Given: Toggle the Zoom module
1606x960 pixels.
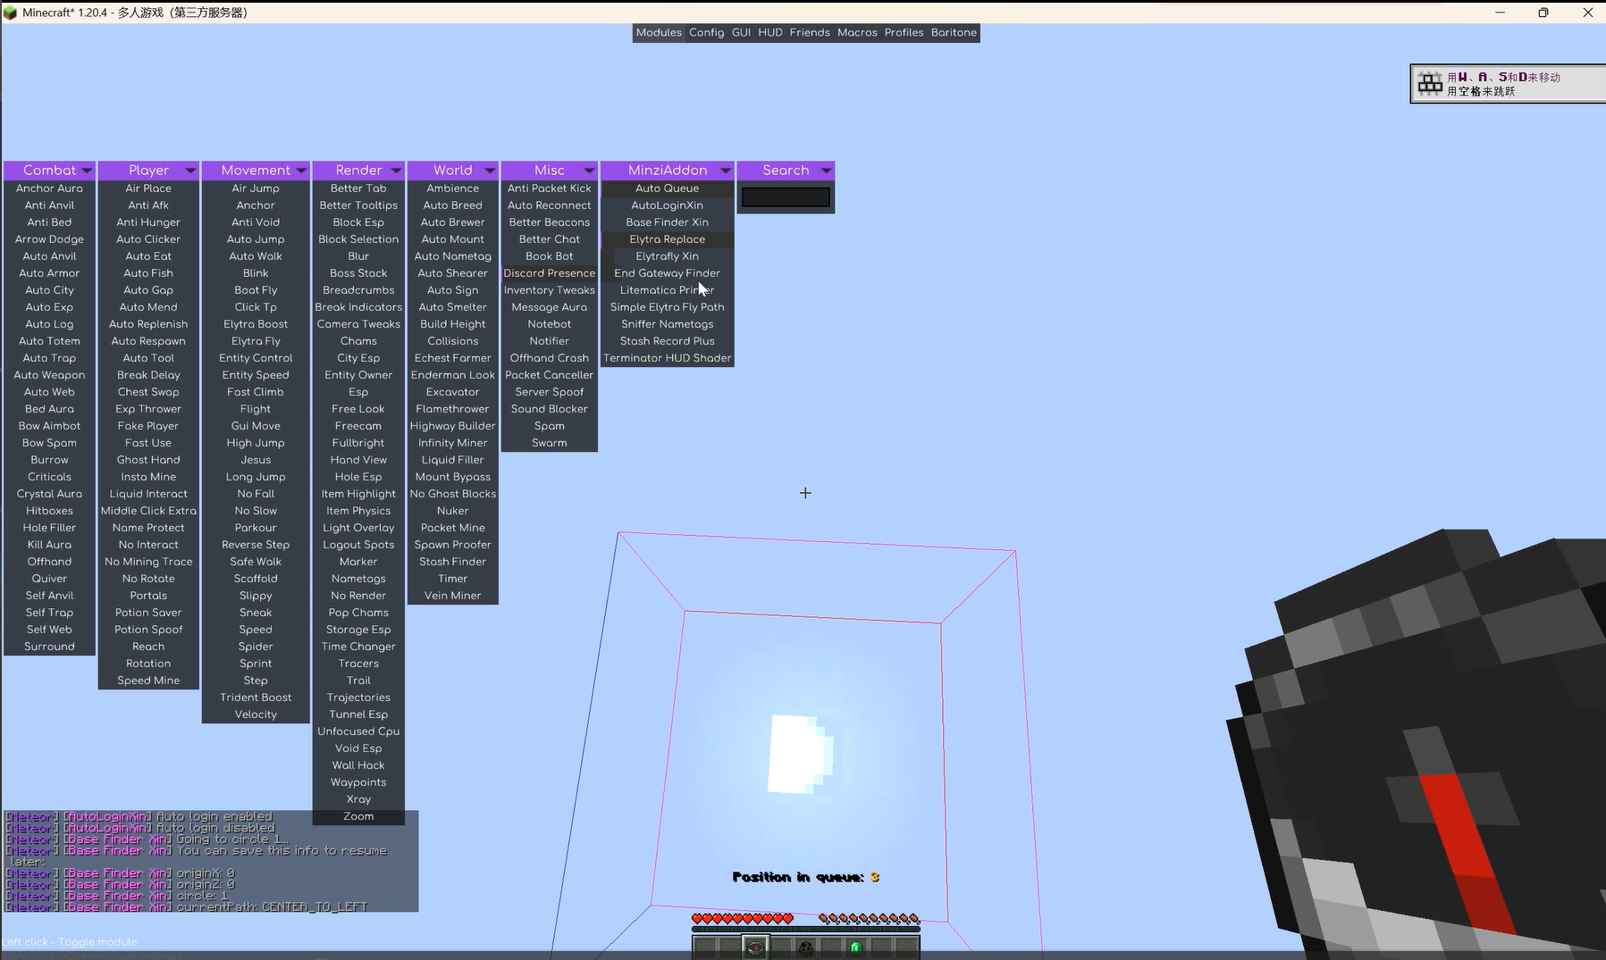Looking at the screenshot, I should 358,816.
